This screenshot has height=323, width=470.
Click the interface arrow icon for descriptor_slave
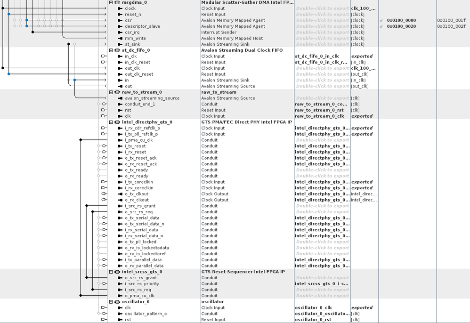tap(120, 26)
